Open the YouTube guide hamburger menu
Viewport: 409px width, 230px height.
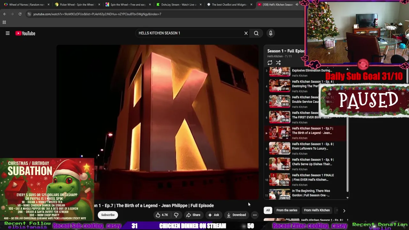point(8,33)
